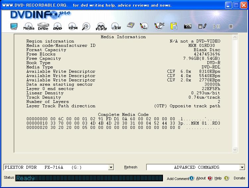This screenshot has height=188, width=249.
Task: Click the DVDINFOpro logo
Action: (41, 15)
